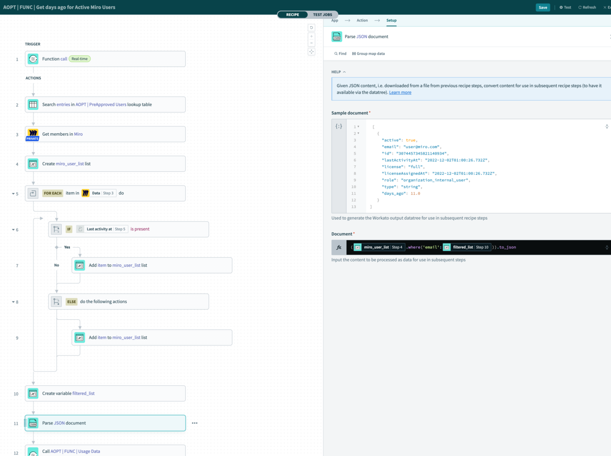Click the Last activity at datapill icon

click(x=80, y=229)
